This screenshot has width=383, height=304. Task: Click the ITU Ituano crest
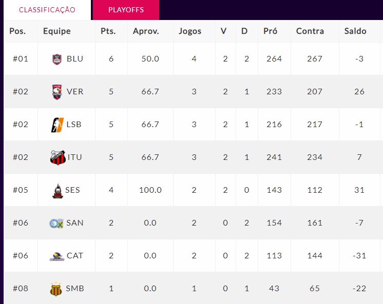pyautogui.click(x=58, y=157)
